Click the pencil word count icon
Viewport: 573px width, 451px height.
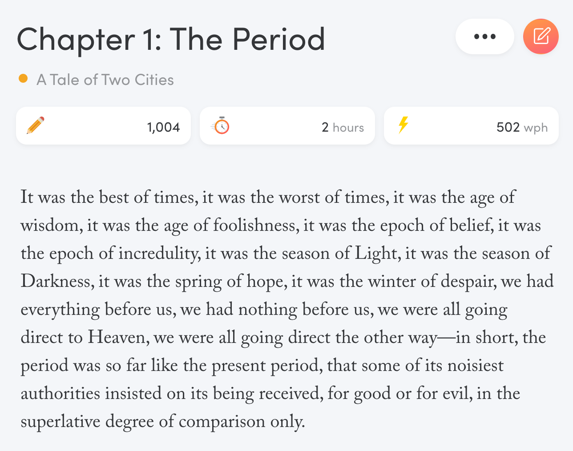(36, 125)
